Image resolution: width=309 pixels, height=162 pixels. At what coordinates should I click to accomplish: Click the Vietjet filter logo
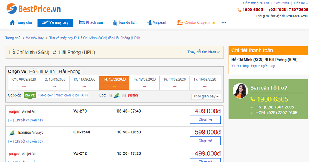tap(133, 95)
